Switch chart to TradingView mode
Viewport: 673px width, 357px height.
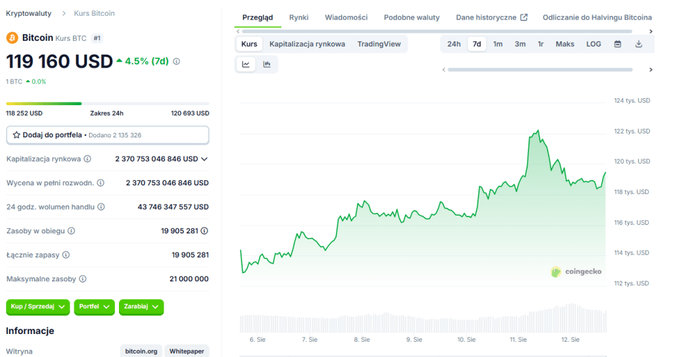(379, 44)
